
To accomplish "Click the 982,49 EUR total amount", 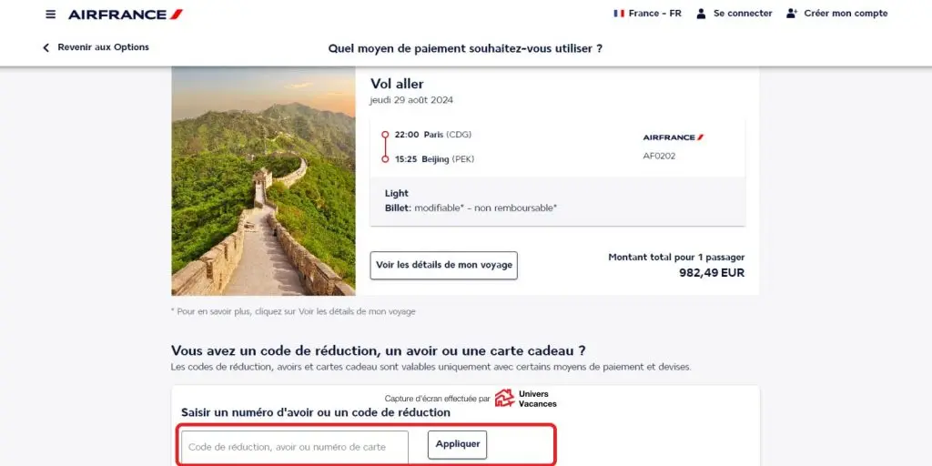I will (712, 273).
